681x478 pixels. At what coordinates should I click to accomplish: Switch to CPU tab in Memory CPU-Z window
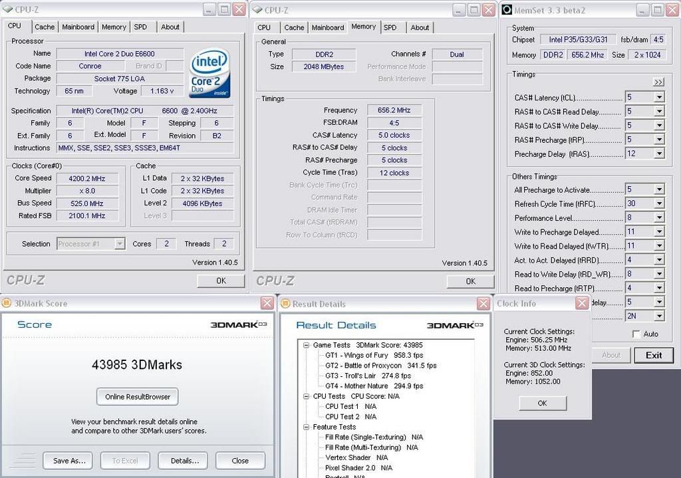pyautogui.click(x=263, y=27)
